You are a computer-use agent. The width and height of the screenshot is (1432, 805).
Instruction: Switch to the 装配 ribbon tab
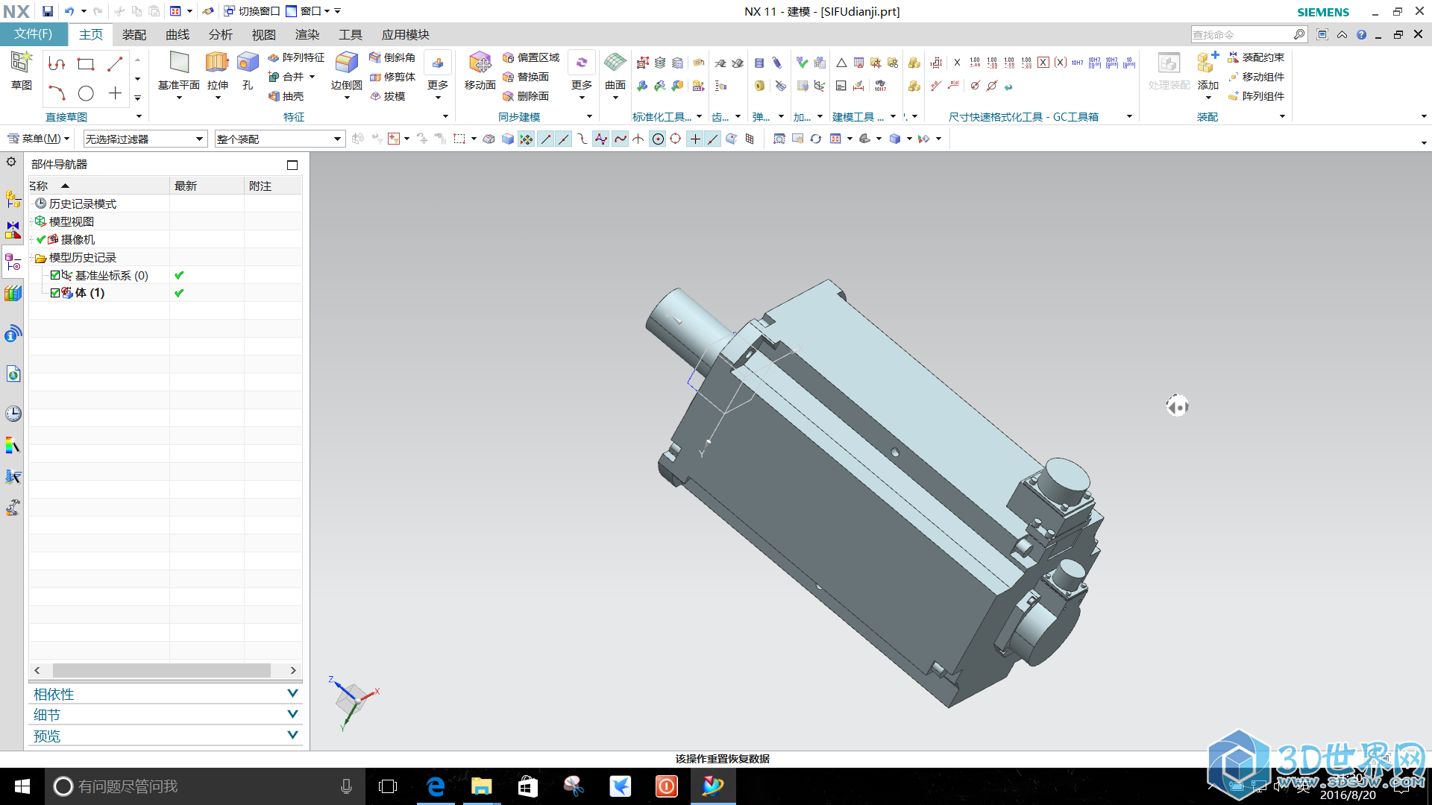pos(134,34)
